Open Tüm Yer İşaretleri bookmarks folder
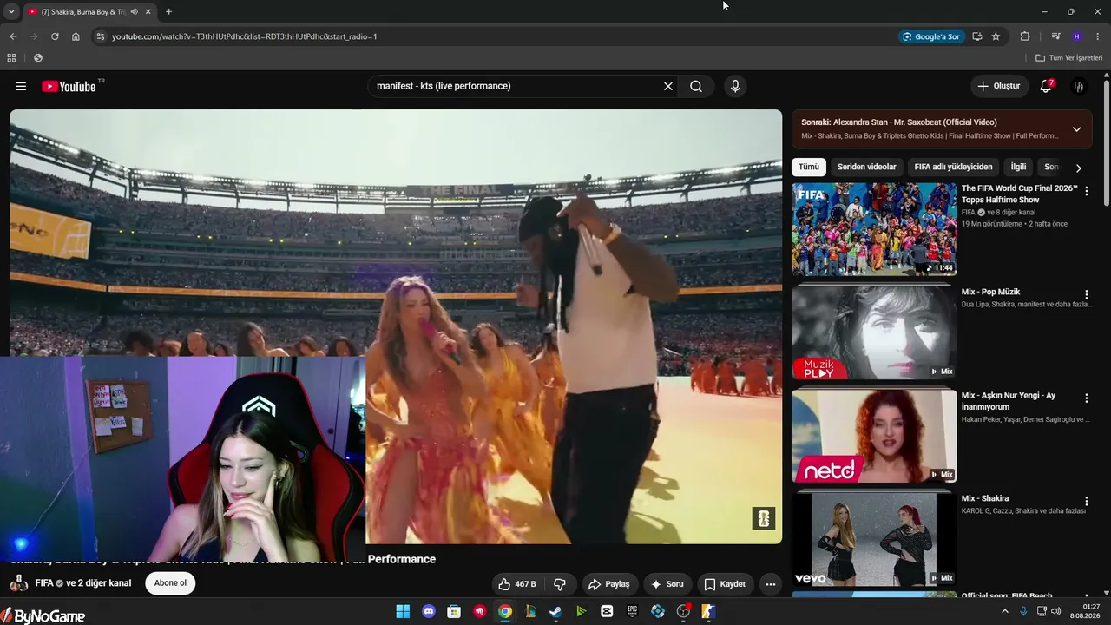The height and width of the screenshot is (625, 1111). point(1068,58)
